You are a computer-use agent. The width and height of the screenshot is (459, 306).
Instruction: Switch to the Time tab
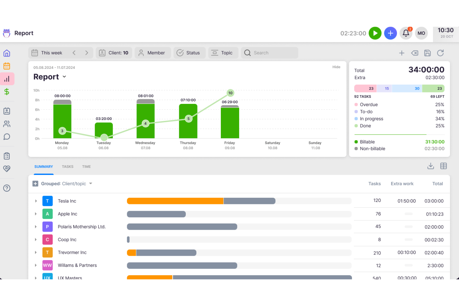coord(86,166)
